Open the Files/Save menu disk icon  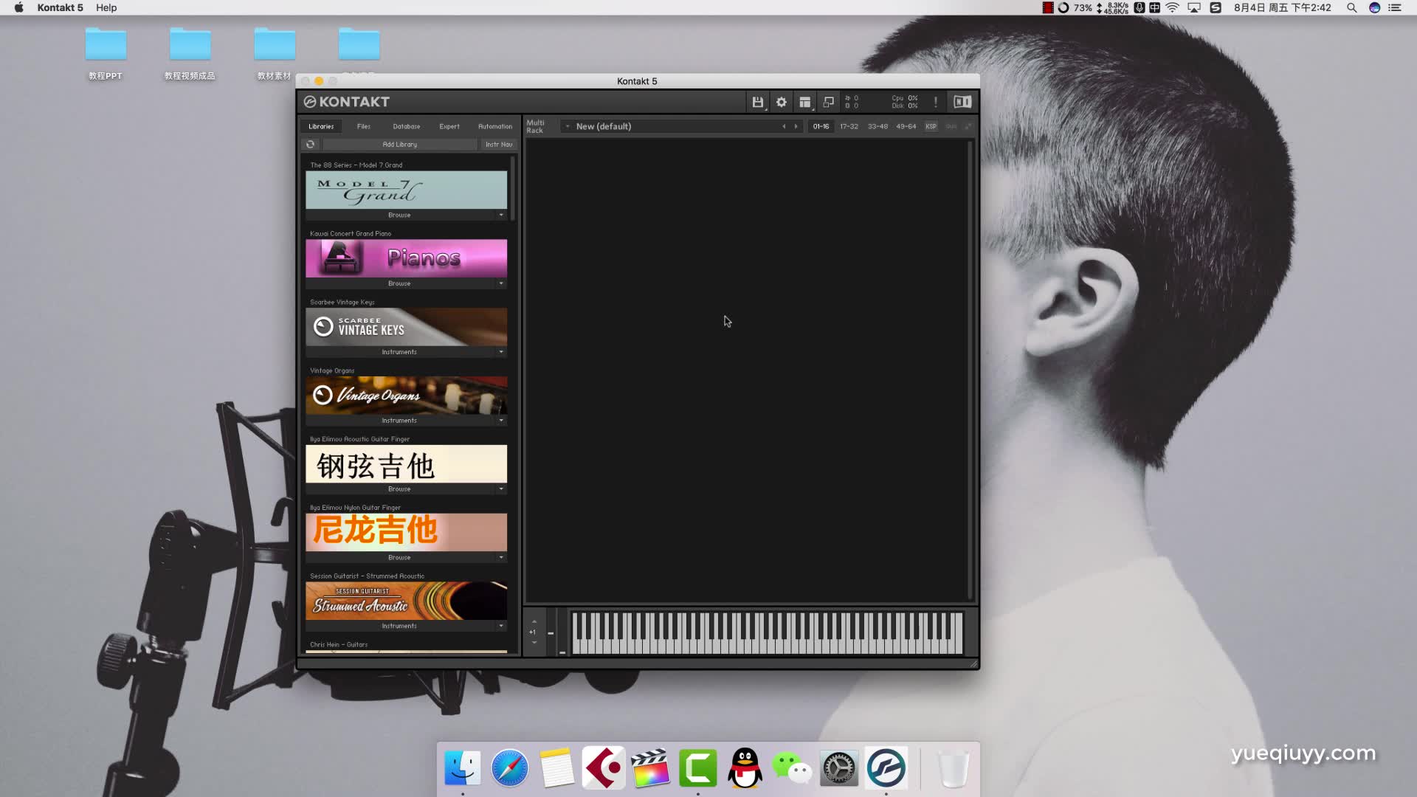pyautogui.click(x=757, y=102)
